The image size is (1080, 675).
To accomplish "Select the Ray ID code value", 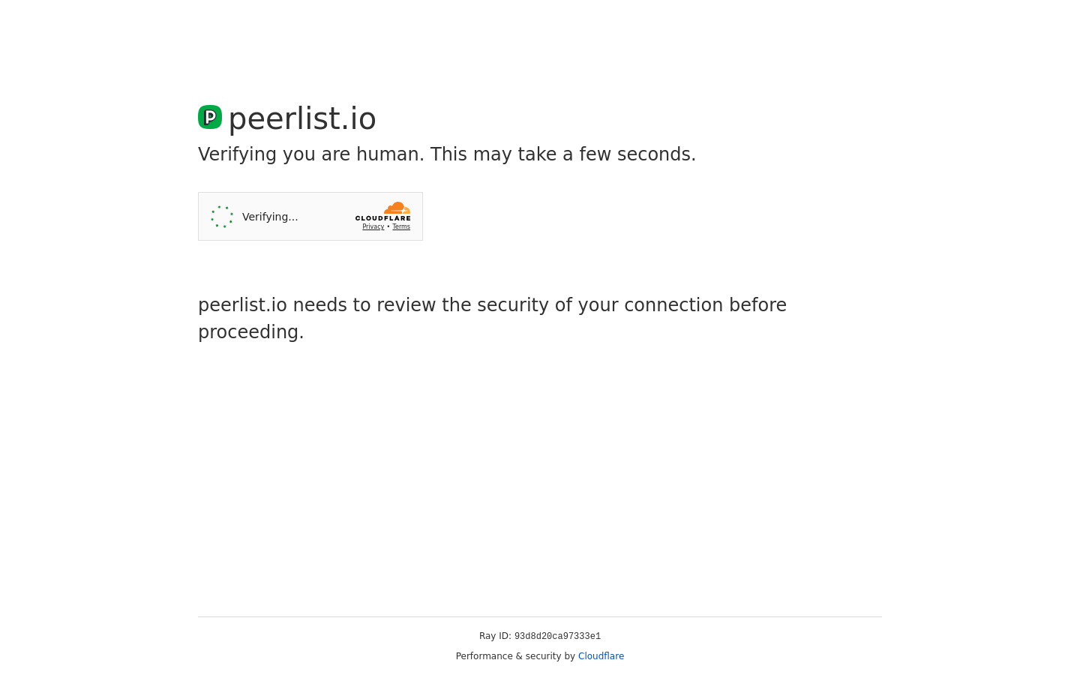I will click(x=557, y=636).
